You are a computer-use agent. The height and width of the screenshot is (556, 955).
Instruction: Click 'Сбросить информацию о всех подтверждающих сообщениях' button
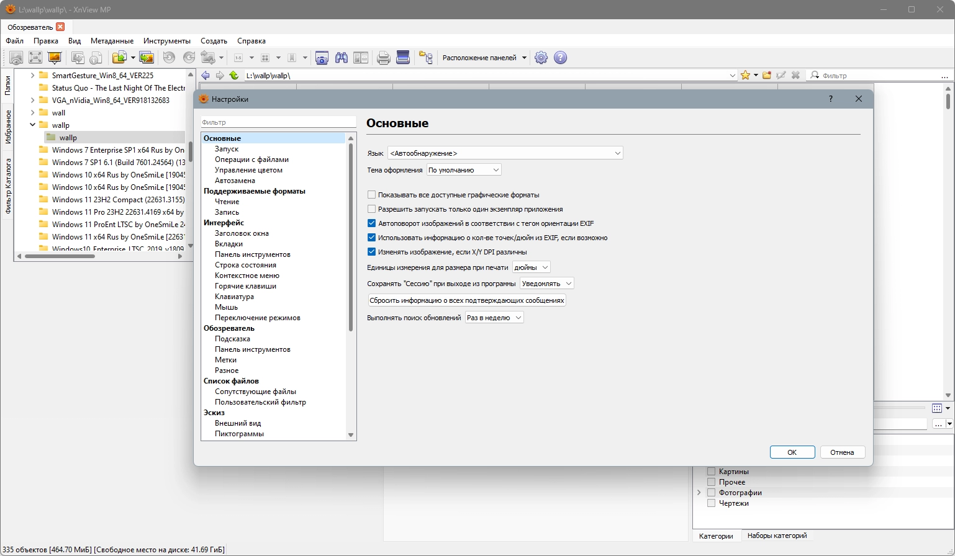(467, 300)
